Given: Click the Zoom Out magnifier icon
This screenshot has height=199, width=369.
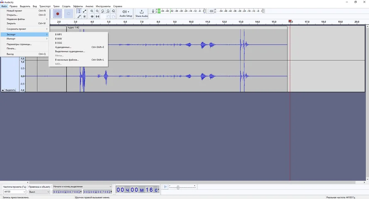Looking at the screenshot, I should (97, 11).
